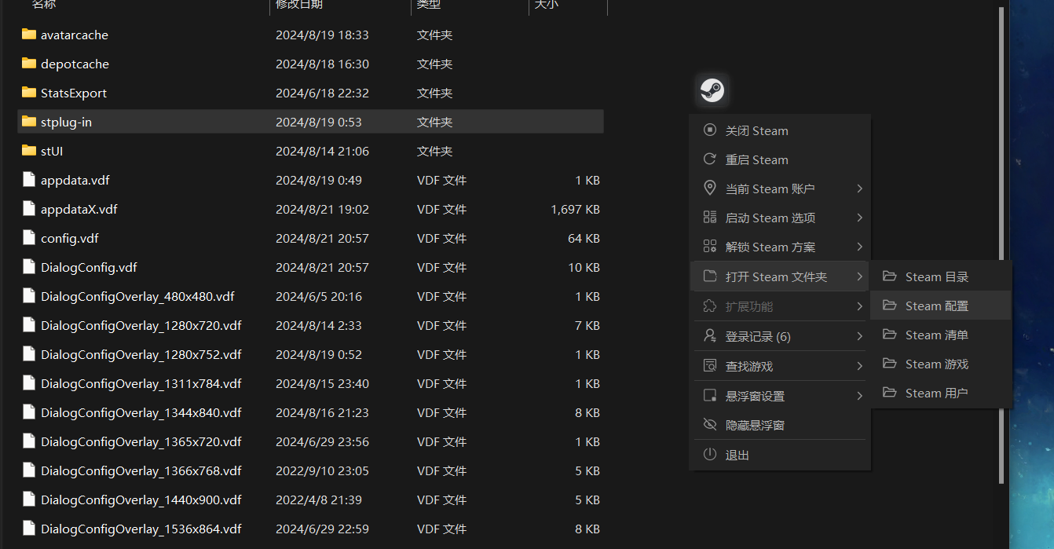This screenshot has height=549, width=1054.
Task: Click the search icon beside 查找游戏
Action: [710, 366]
